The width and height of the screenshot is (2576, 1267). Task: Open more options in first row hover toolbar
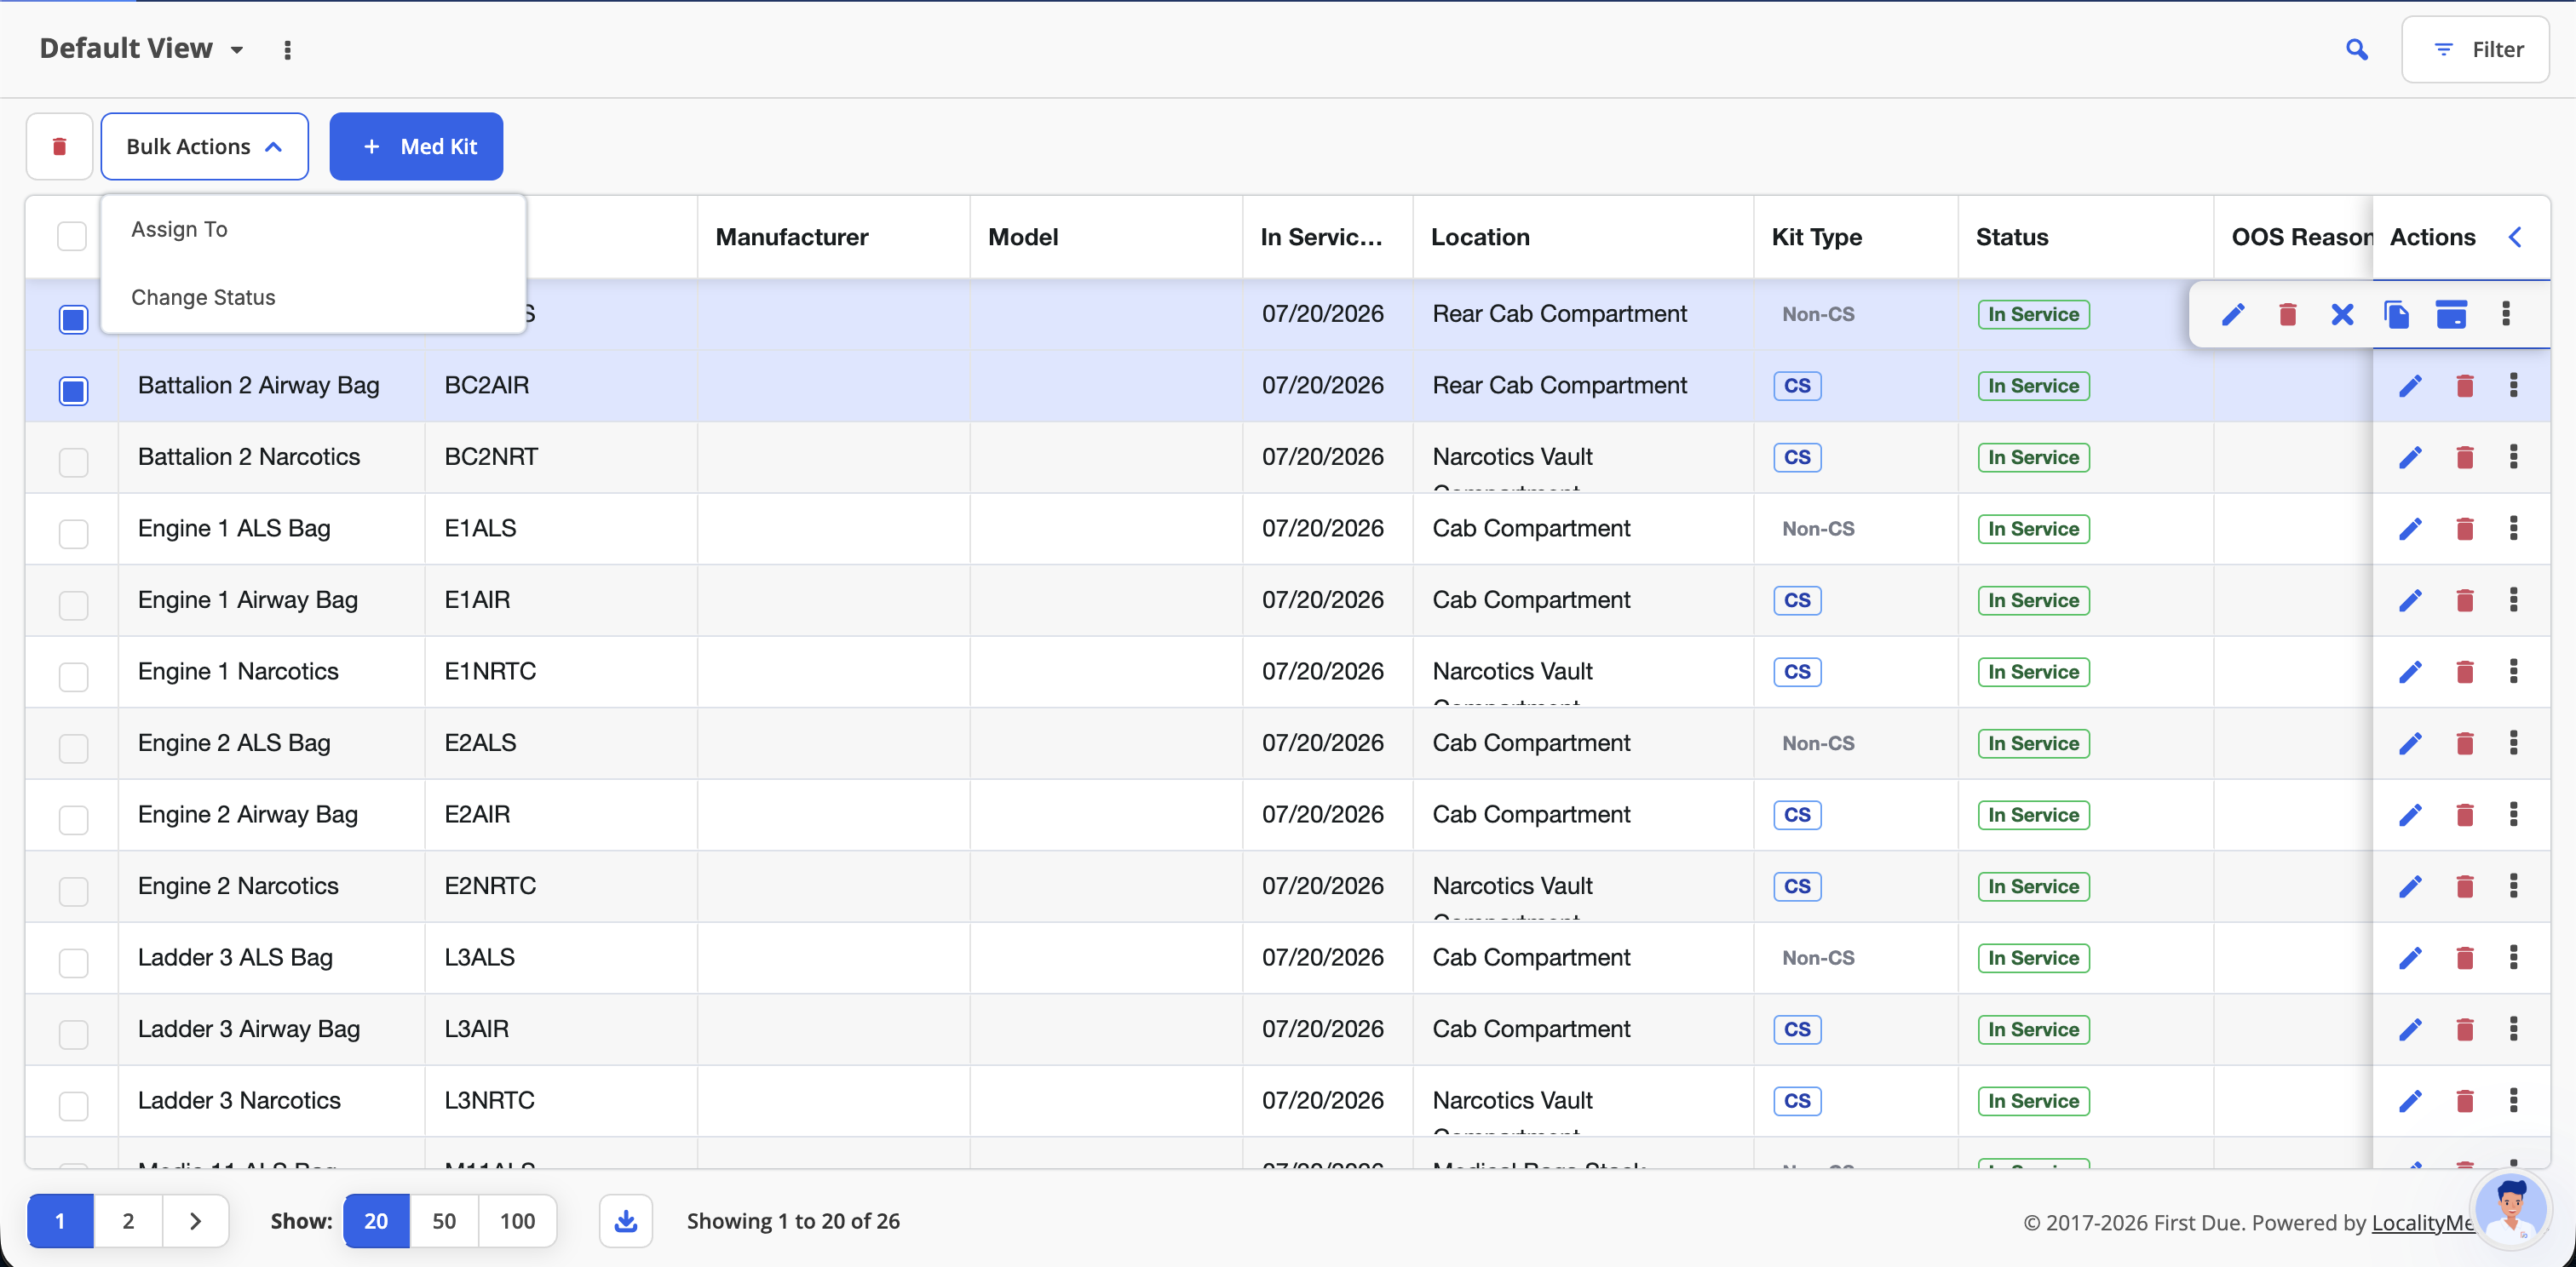click(x=2506, y=313)
